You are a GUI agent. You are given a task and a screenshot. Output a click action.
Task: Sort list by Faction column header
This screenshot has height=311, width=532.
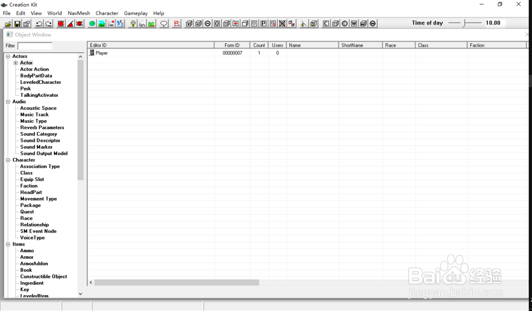pos(497,45)
